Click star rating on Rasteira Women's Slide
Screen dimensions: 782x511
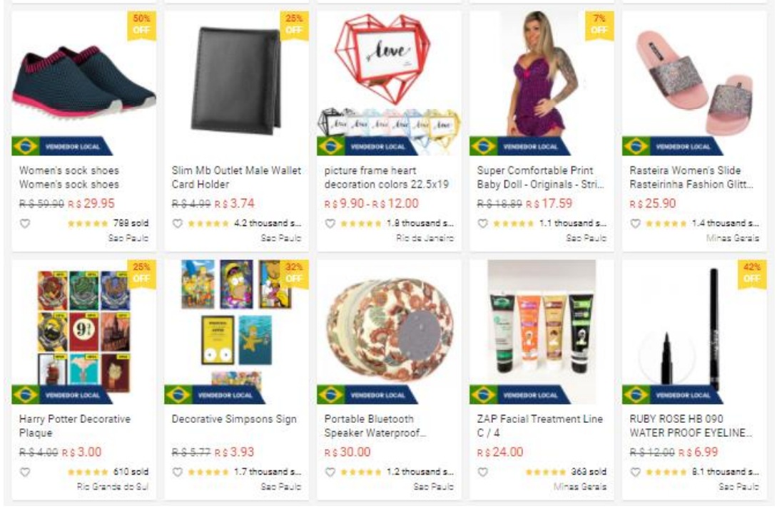click(x=666, y=224)
